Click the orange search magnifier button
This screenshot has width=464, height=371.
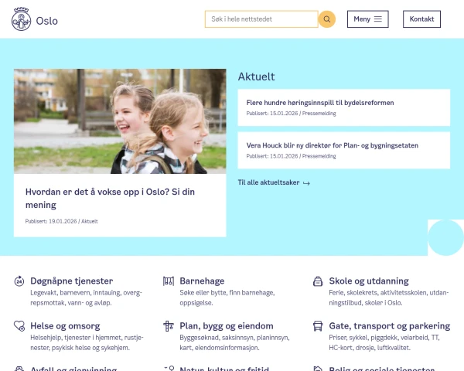[327, 19]
